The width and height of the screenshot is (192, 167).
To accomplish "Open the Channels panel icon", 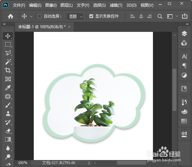I will (184, 43).
